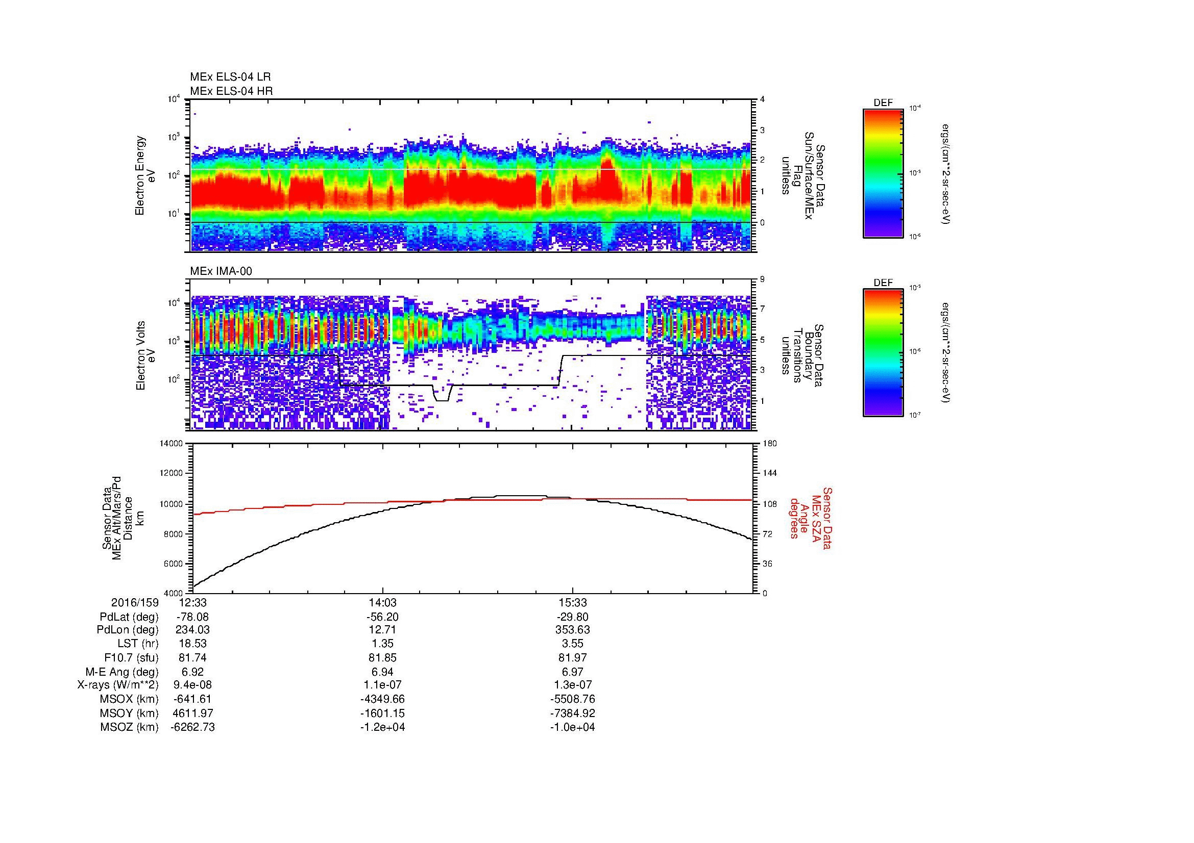Select X-rays value "1.1e-07"
Screen dimensions: 1194x843
(382, 685)
